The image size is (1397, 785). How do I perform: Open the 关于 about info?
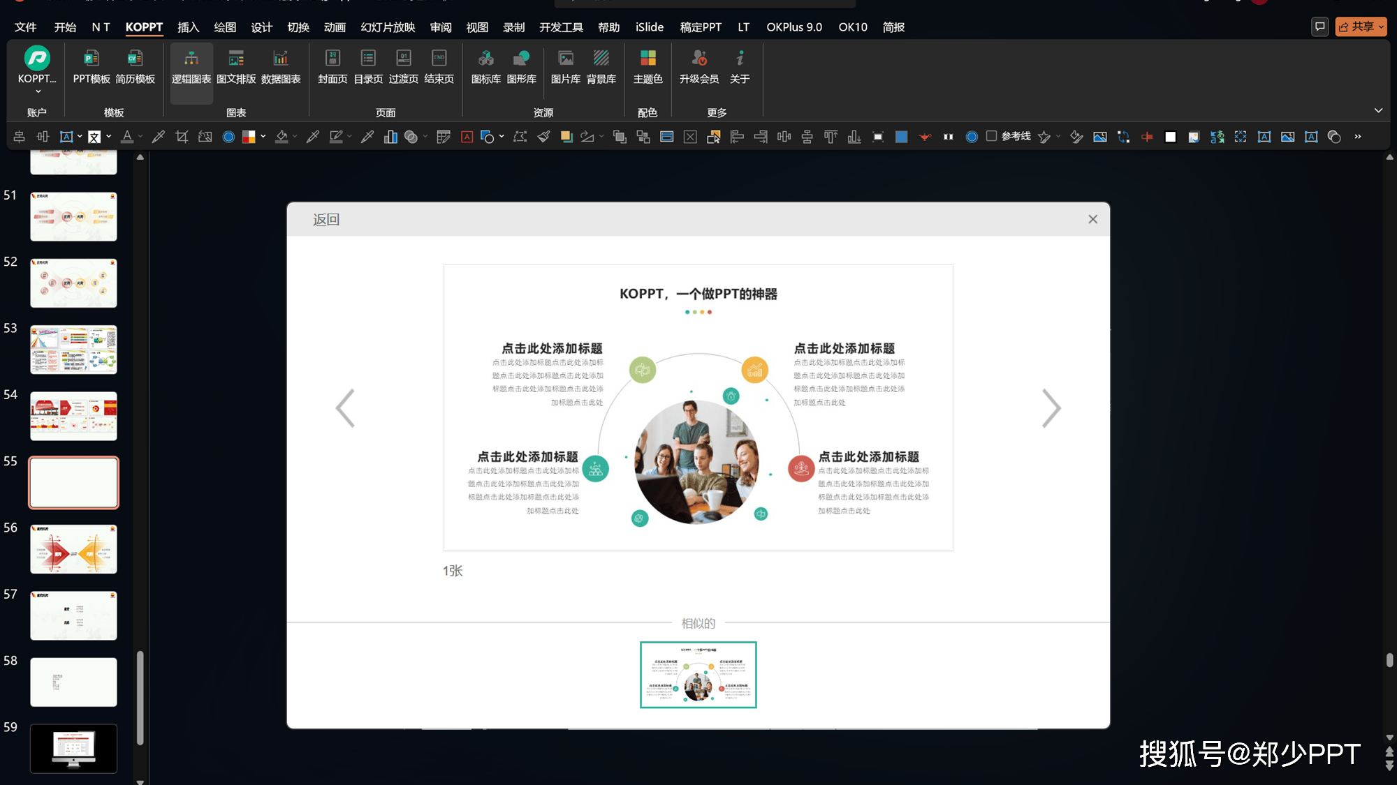pyautogui.click(x=740, y=67)
